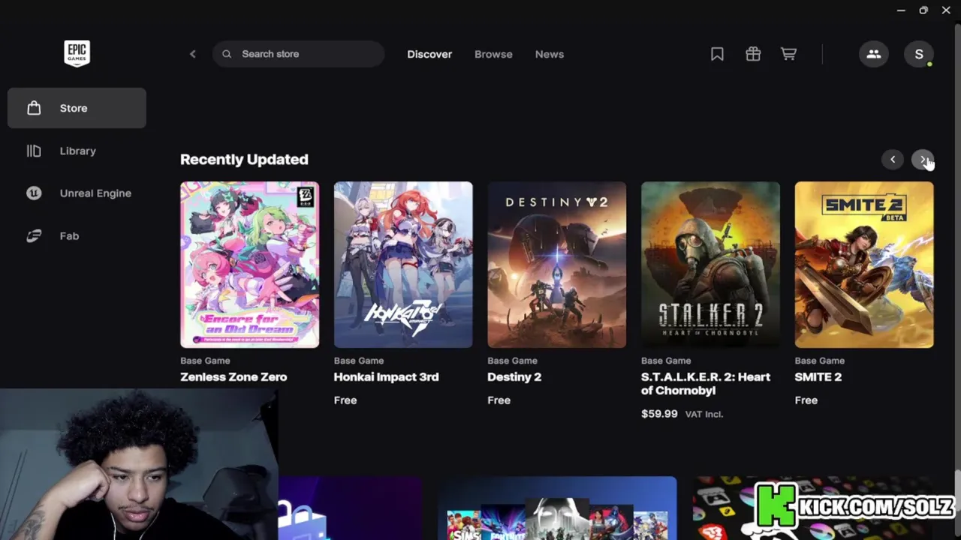Click the search magnifier icon
This screenshot has height=540, width=961.
click(227, 54)
